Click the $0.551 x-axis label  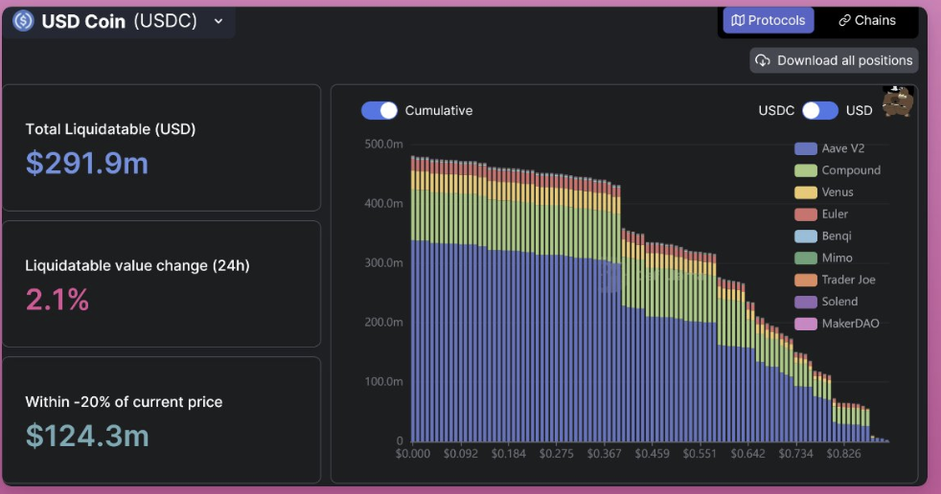(x=700, y=454)
